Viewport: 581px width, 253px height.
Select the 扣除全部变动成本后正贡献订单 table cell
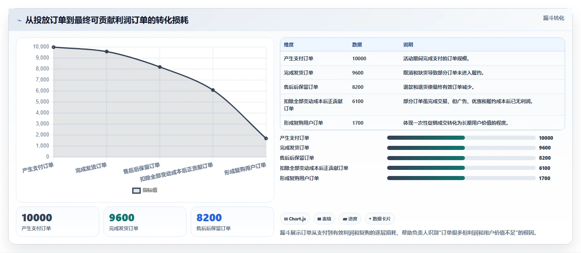coord(313,105)
